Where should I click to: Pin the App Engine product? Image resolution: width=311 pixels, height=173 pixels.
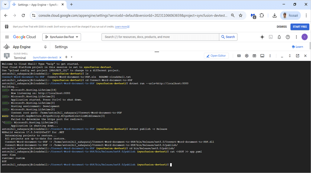point(45,47)
